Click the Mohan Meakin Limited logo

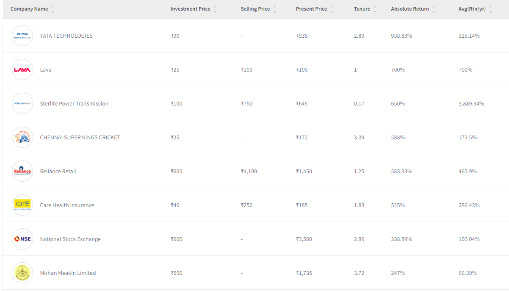coord(22,273)
